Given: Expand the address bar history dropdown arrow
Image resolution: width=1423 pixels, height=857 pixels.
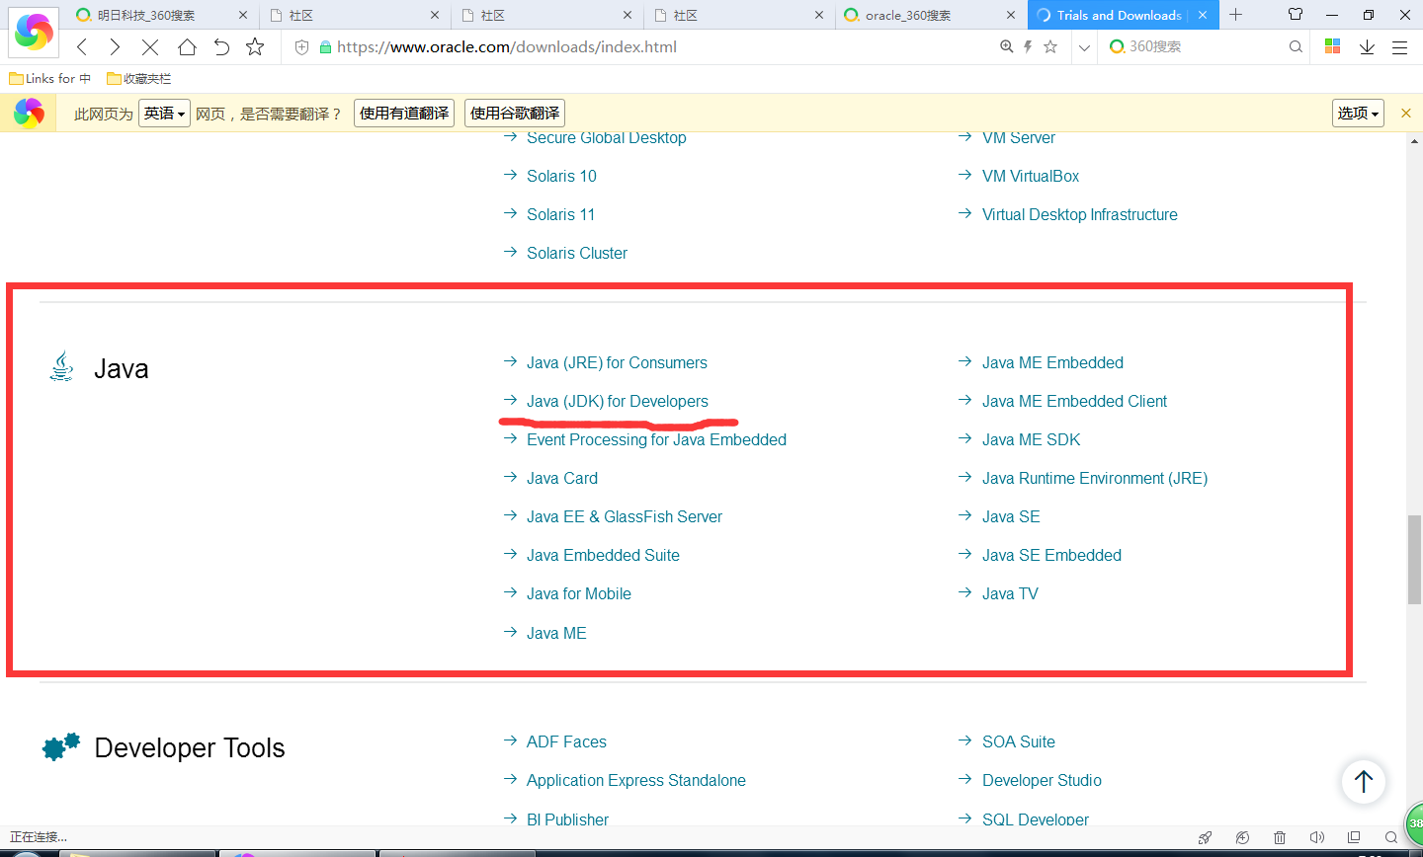Looking at the screenshot, I should (1084, 46).
